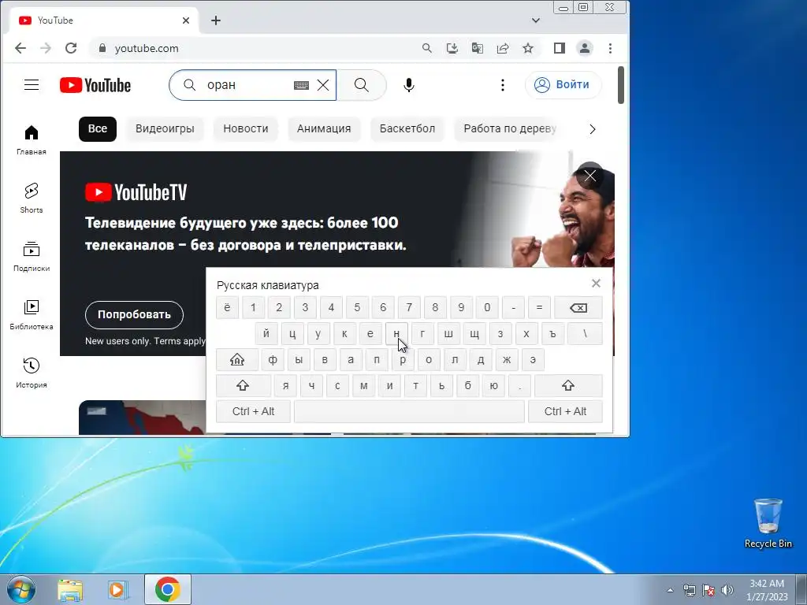Open the Windows Start menu
This screenshot has height=605, width=807.
(x=21, y=589)
